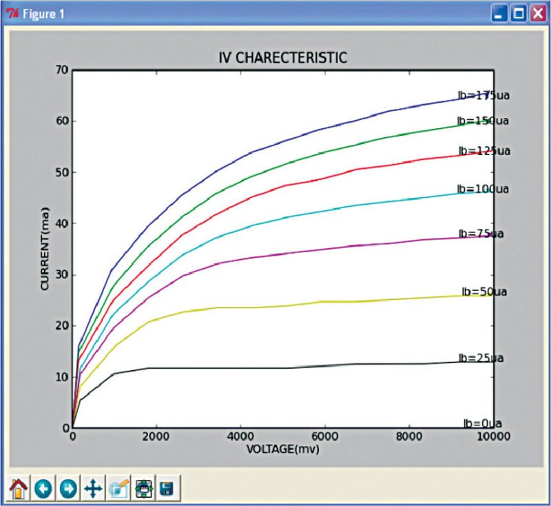This screenshot has height=506, width=551.
Task: Reset the plot with the Home icon
Action: 18,489
